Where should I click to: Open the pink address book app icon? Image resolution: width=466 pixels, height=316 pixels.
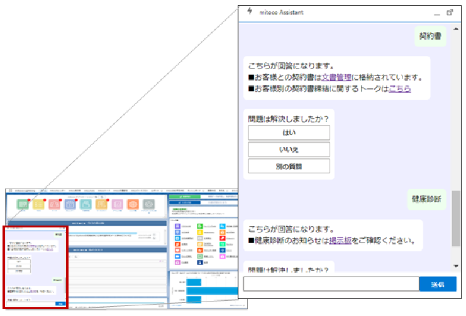point(117,204)
